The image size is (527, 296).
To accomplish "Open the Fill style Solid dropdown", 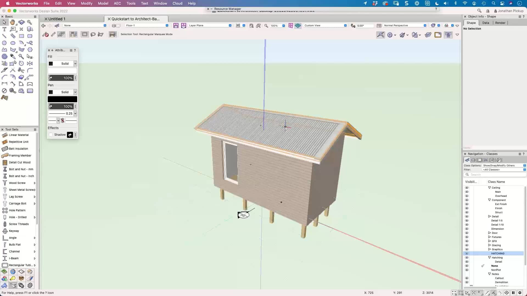I will [x=75, y=64].
